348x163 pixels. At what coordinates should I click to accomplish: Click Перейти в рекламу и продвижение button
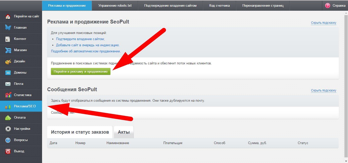tap(81, 71)
